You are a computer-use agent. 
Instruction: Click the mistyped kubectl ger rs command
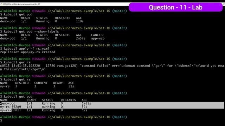pyautogui.click(x=17, y=62)
